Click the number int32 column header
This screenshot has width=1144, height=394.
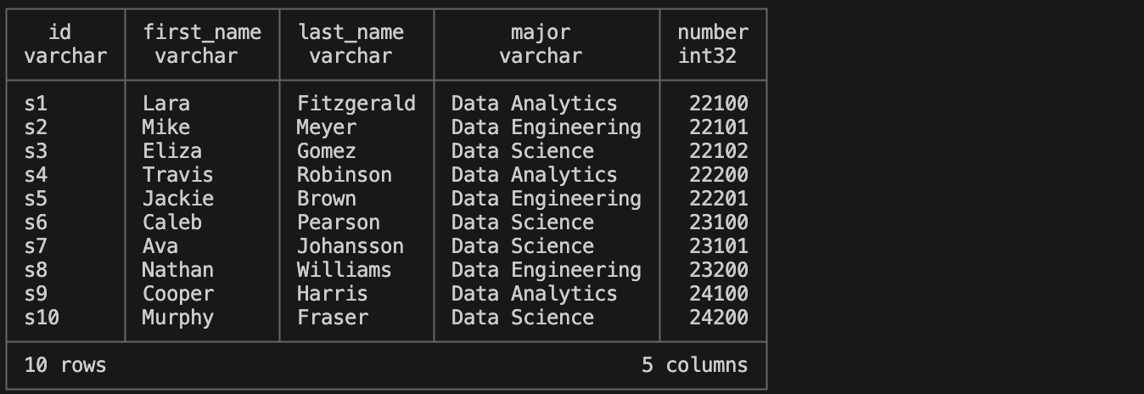pos(713,44)
